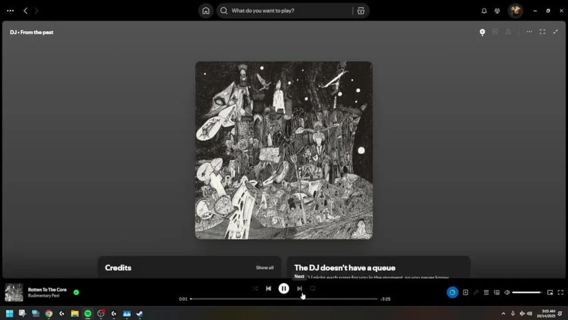Screen dimensions: 568x320
Task: Open the user profile avatar menu
Action: pos(516,11)
